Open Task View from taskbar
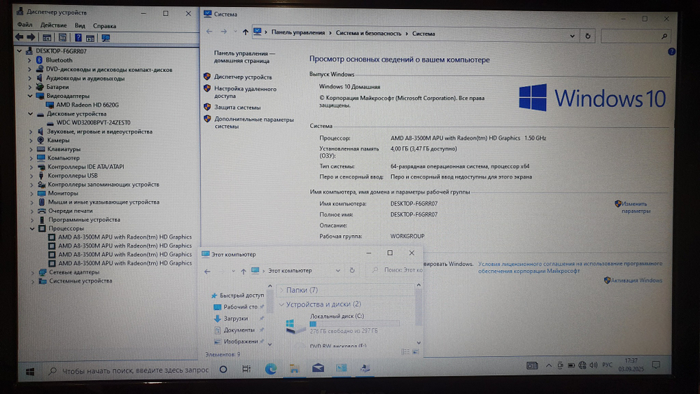The image size is (700, 394). pyautogui.click(x=246, y=369)
